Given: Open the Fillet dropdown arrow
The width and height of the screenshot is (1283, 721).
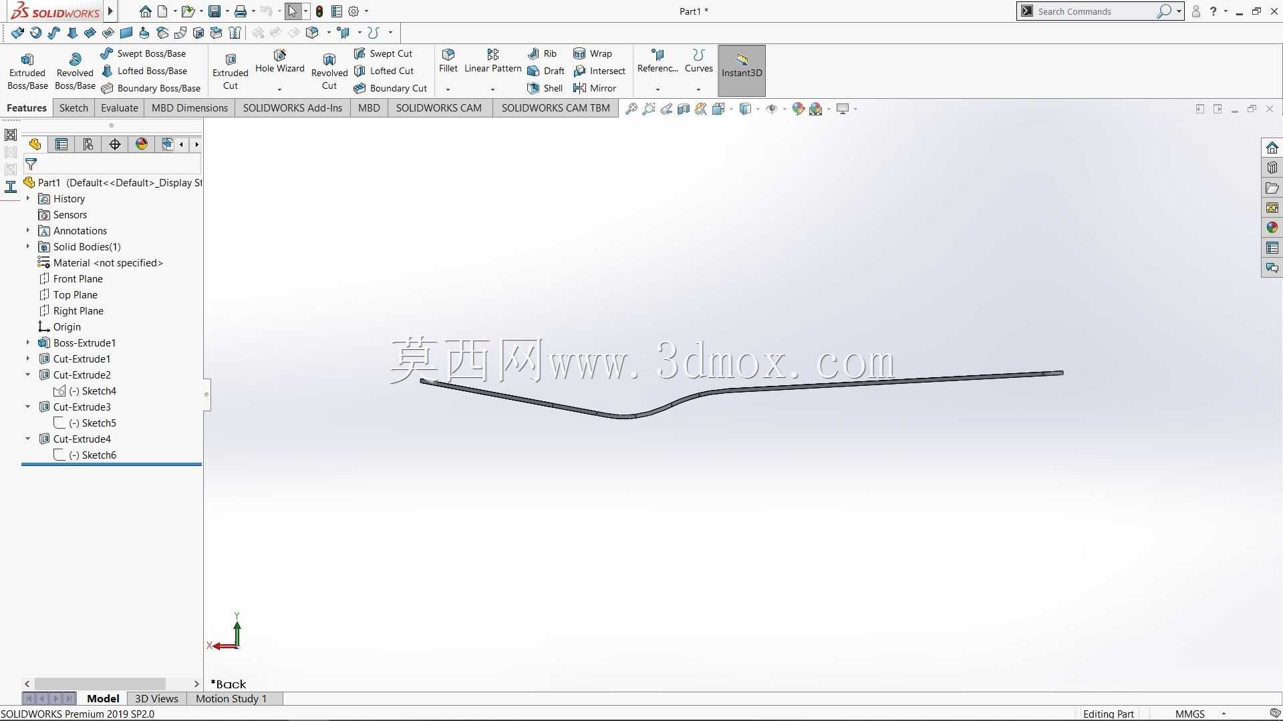Looking at the screenshot, I should coord(448,89).
